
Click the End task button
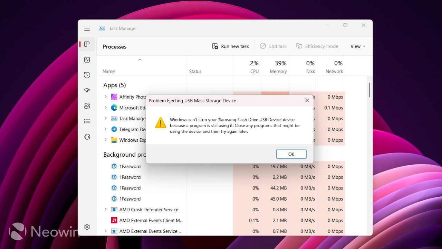tap(273, 46)
